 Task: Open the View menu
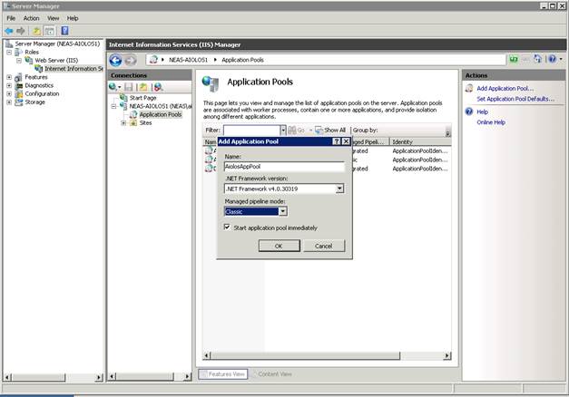pos(53,18)
